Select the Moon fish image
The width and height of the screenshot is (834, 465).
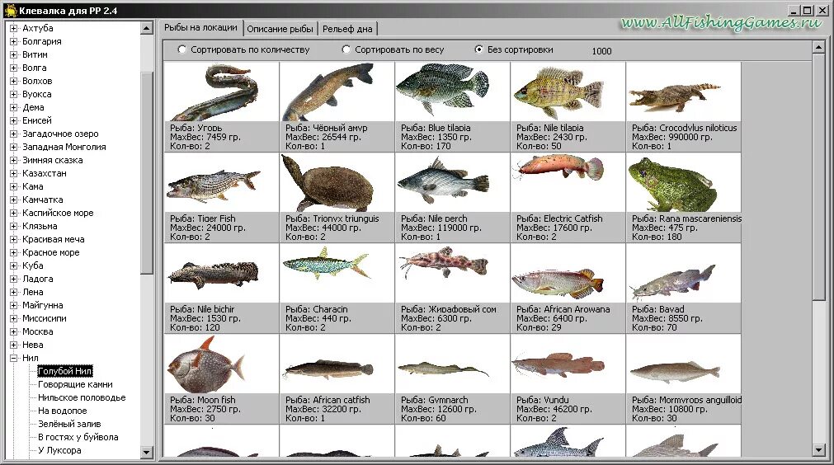[221, 364]
